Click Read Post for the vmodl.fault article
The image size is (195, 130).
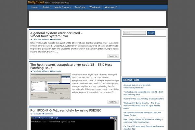coord(113,56)
